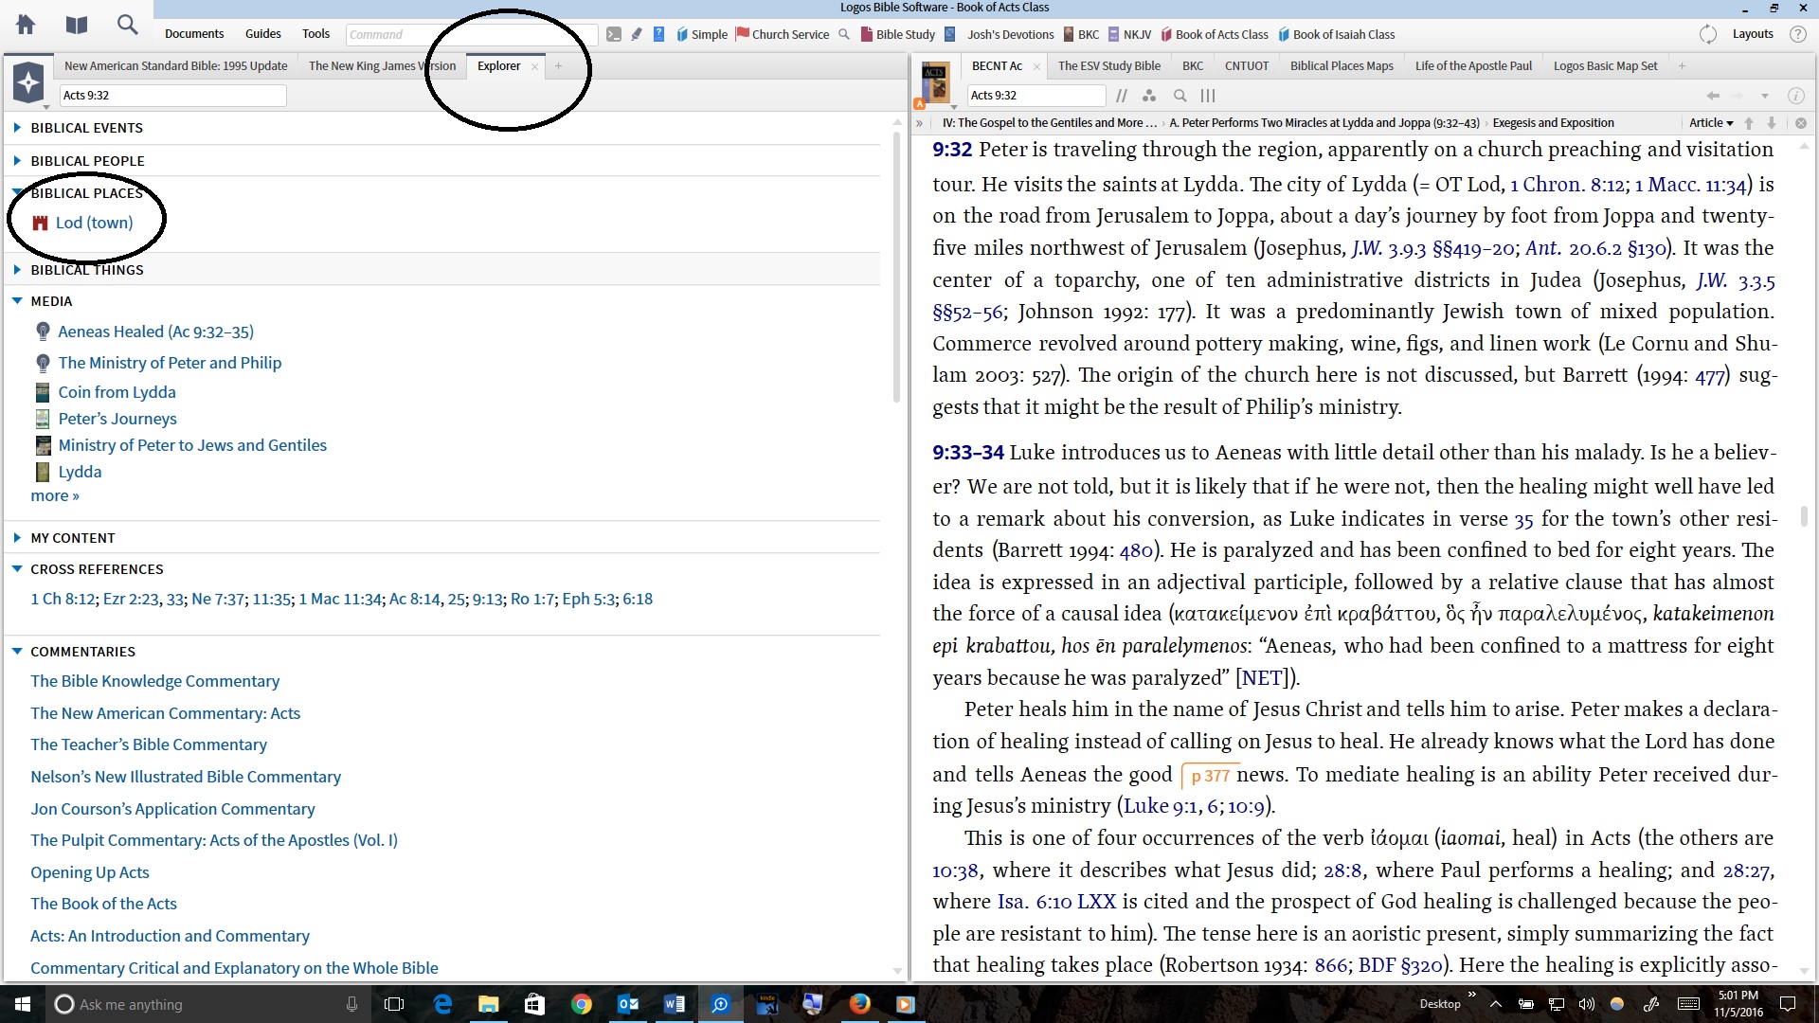Viewport: 1819px width, 1023px height.
Task: Expand the Biblical Events section
Action: [x=17, y=127]
